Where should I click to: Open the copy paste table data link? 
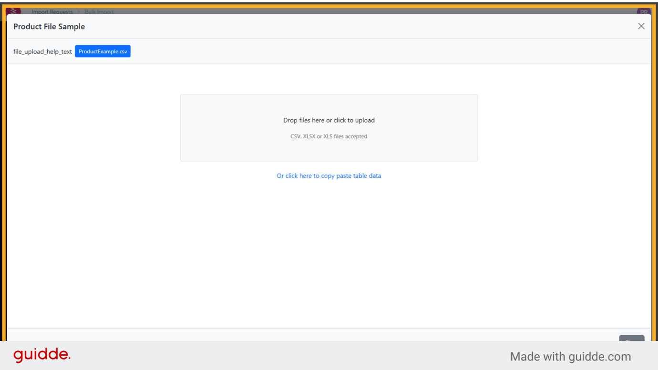(329, 176)
